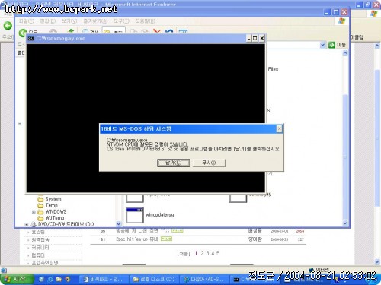Open Edit (편집) menu in Explorer window
This screenshot has height=285, width=381.
point(48,21)
